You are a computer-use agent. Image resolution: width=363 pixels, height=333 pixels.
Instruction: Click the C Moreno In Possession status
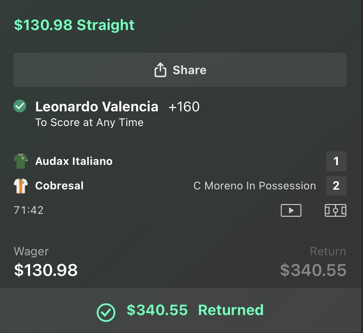[255, 186]
